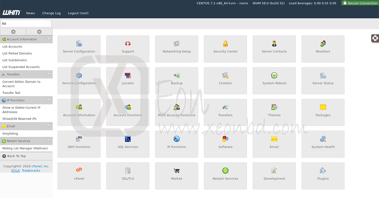Collapse the Transfers sidebar section arrow

pos(49,74)
